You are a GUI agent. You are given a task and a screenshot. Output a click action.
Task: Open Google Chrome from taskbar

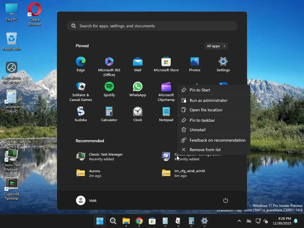click(139, 221)
